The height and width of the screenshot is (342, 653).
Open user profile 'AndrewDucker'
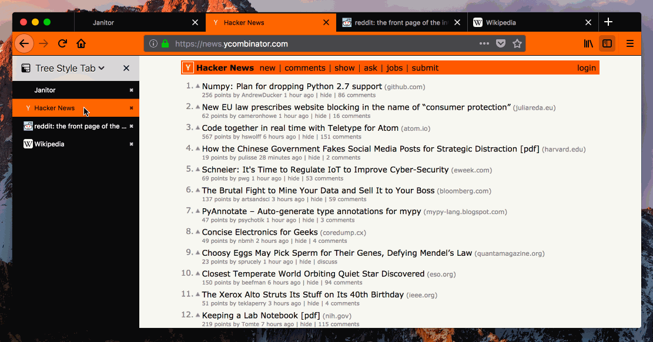click(262, 95)
